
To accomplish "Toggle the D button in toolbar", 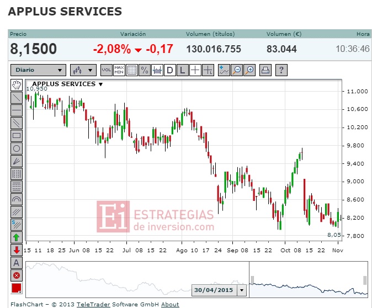I will [x=170, y=70].
